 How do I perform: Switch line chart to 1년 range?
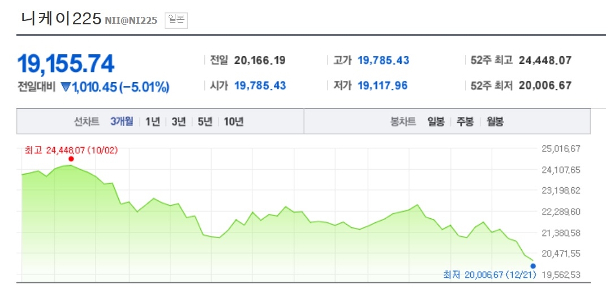click(152, 121)
